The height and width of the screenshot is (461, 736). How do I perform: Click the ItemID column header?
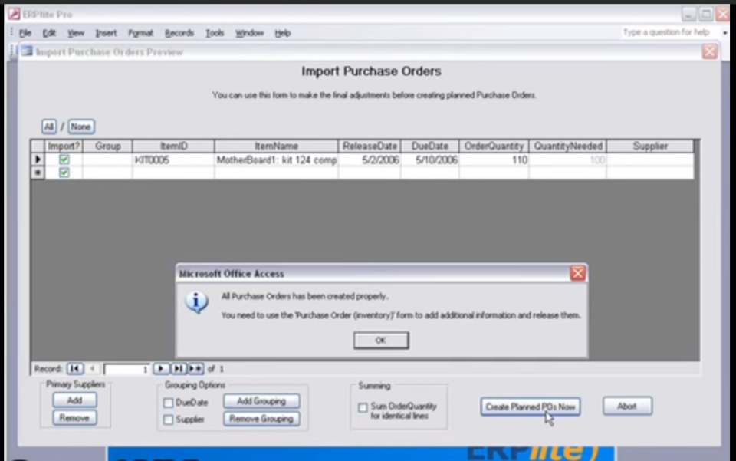coord(174,147)
